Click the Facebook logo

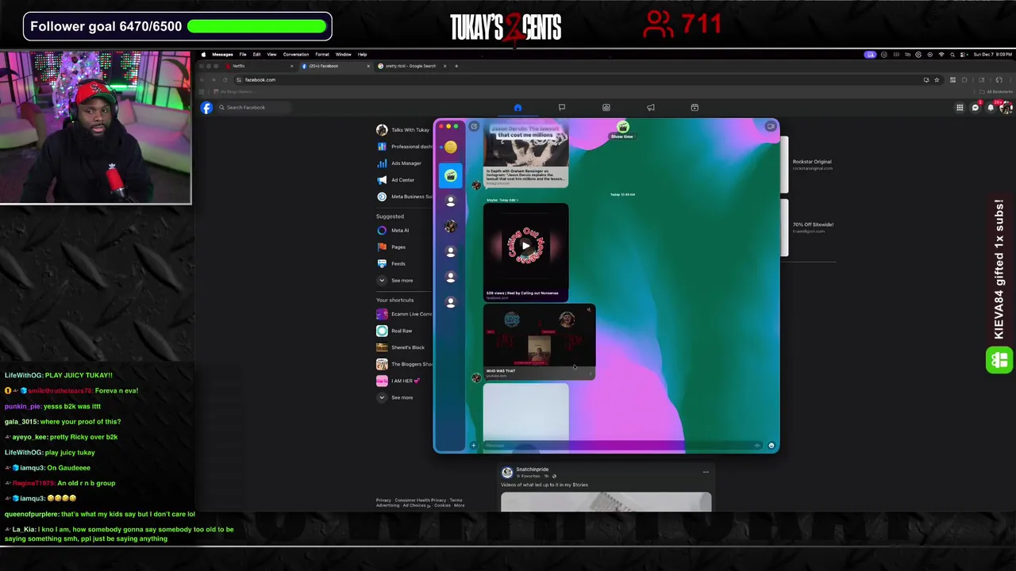[x=206, y=108]
